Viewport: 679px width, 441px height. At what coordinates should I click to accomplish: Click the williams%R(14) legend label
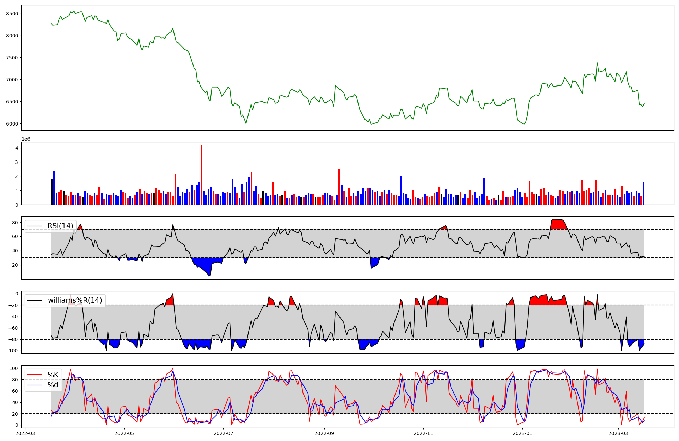pyautogui.click(x=75, y=300)
